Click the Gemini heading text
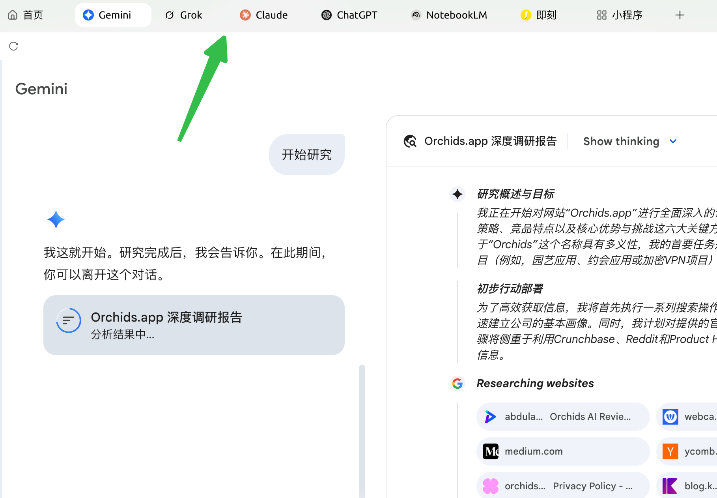The width and height of the screenshot is (717, 498). point(41,89)
